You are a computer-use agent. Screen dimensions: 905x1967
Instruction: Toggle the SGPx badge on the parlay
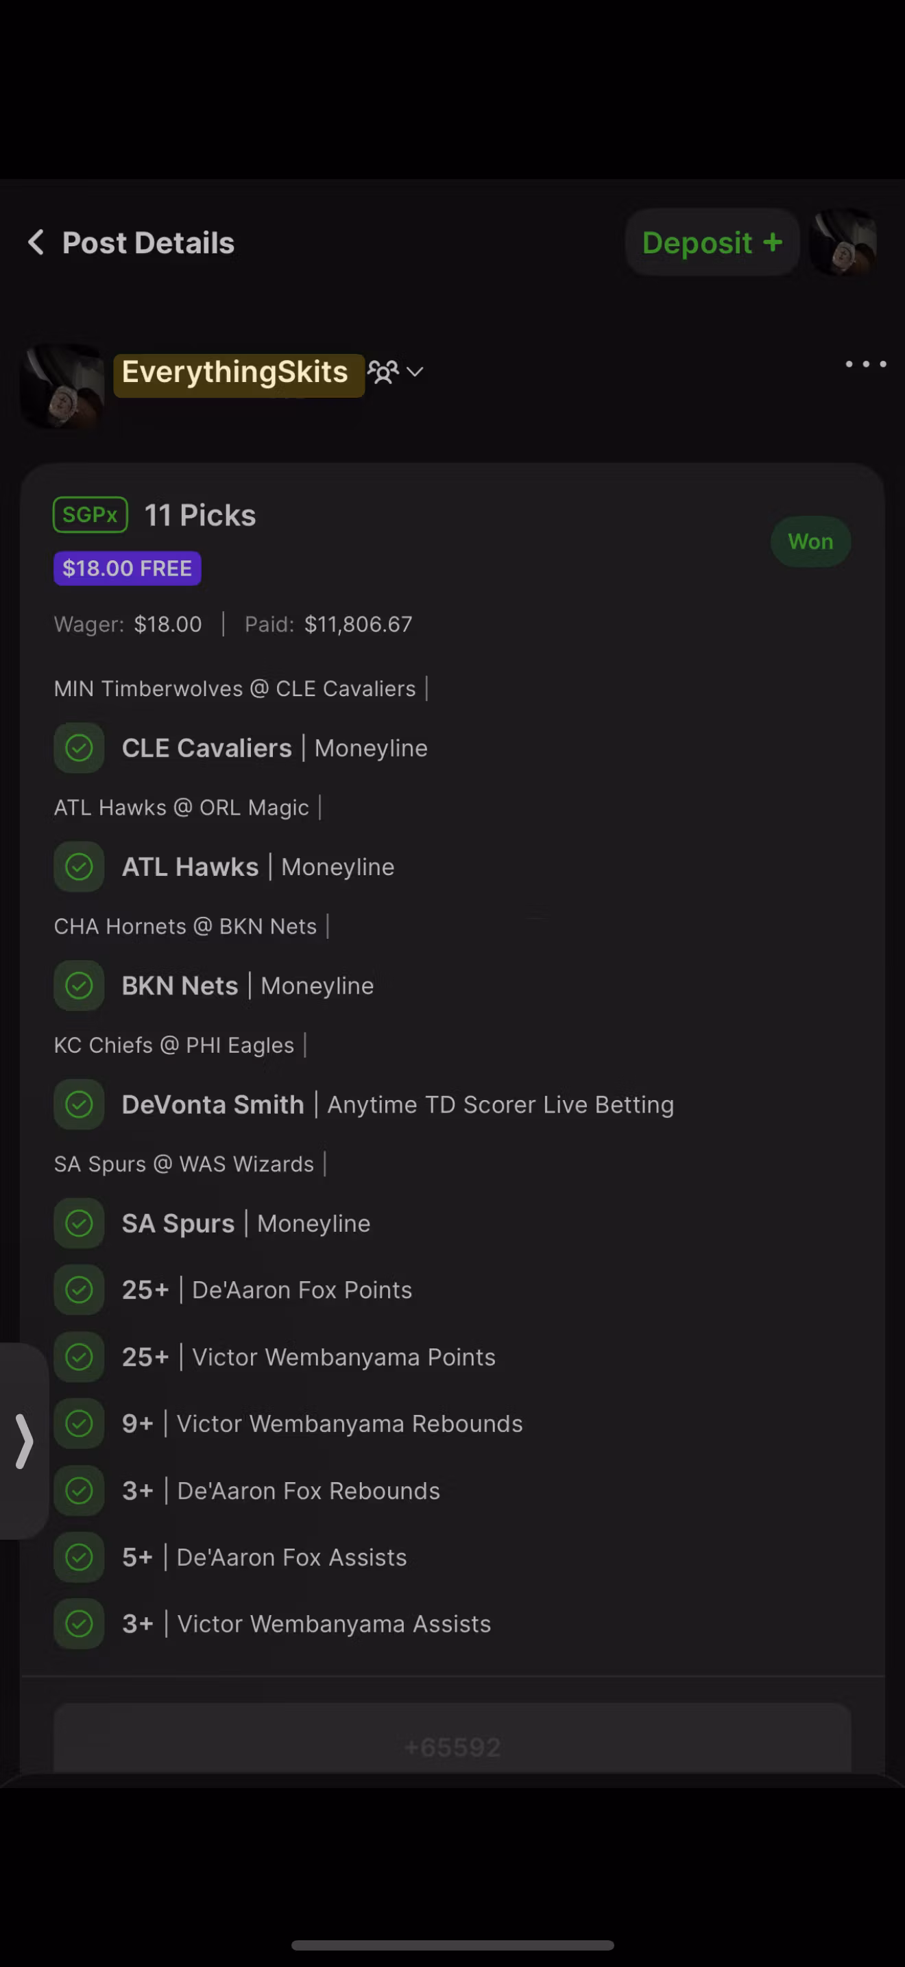click(x=90, y=514)
